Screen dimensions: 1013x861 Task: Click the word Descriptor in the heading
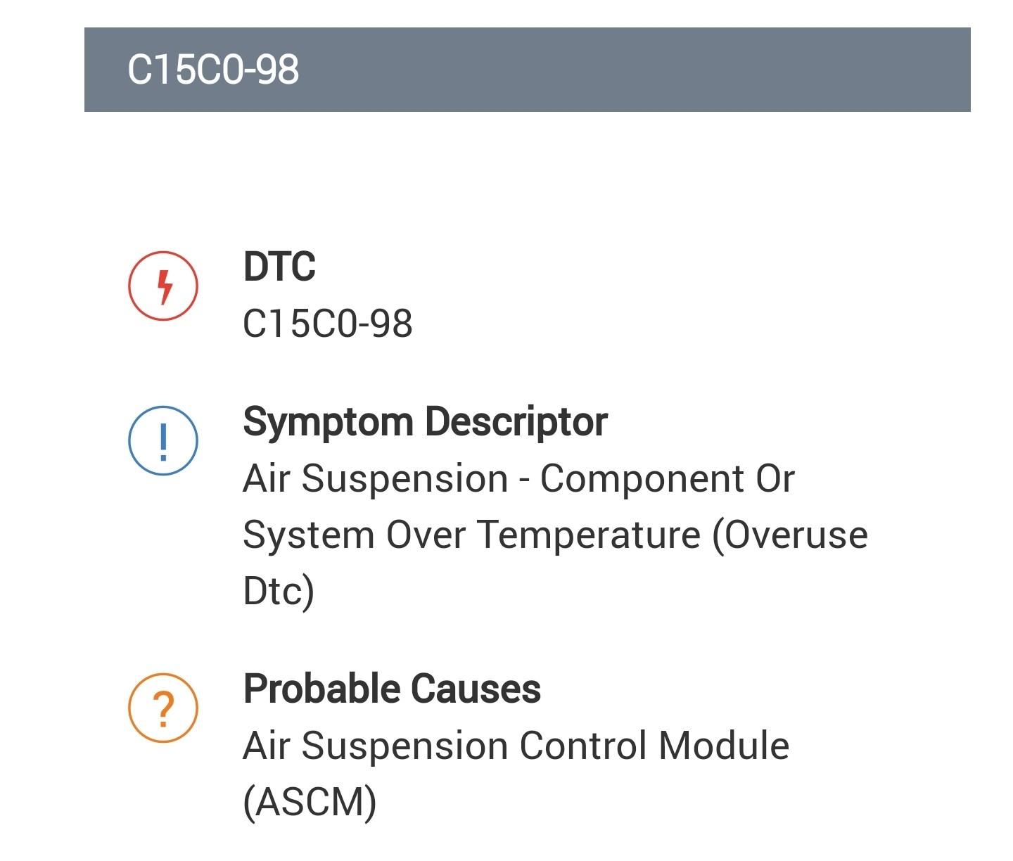516,423
